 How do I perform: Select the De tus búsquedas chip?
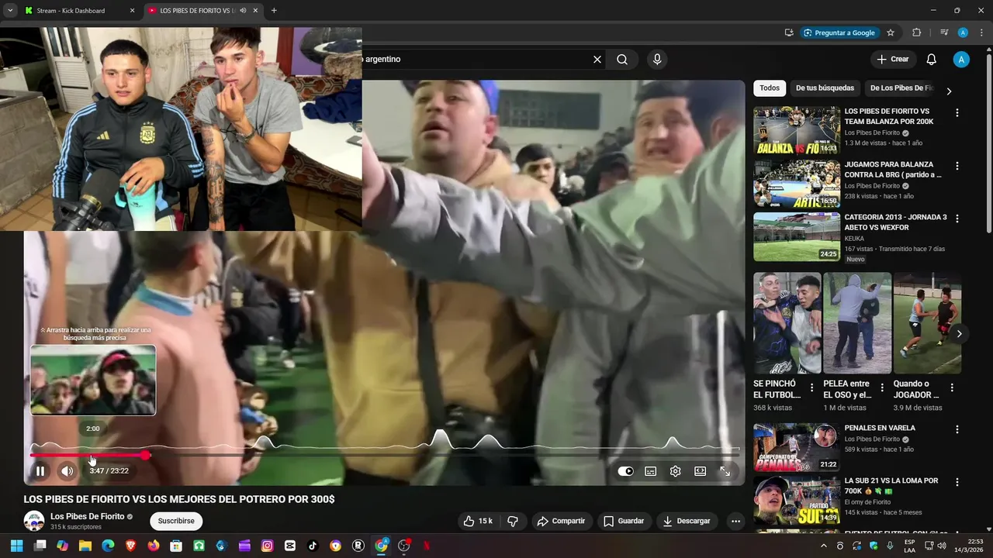(x=825, y=88)
